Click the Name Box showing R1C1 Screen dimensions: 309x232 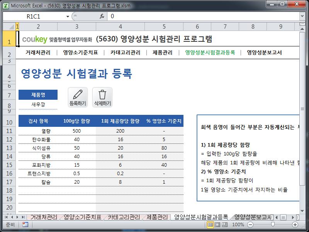coord(34,16)
